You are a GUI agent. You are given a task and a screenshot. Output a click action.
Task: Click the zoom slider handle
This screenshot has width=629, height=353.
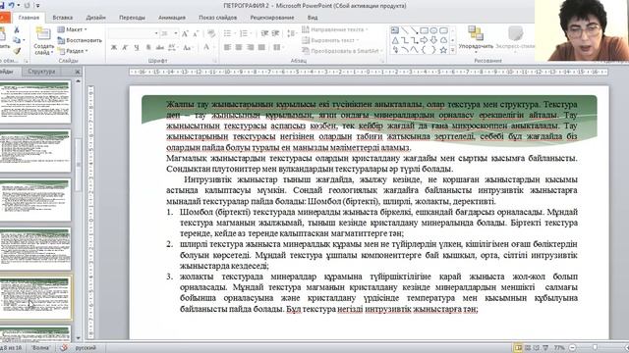[x=595, y=348]
